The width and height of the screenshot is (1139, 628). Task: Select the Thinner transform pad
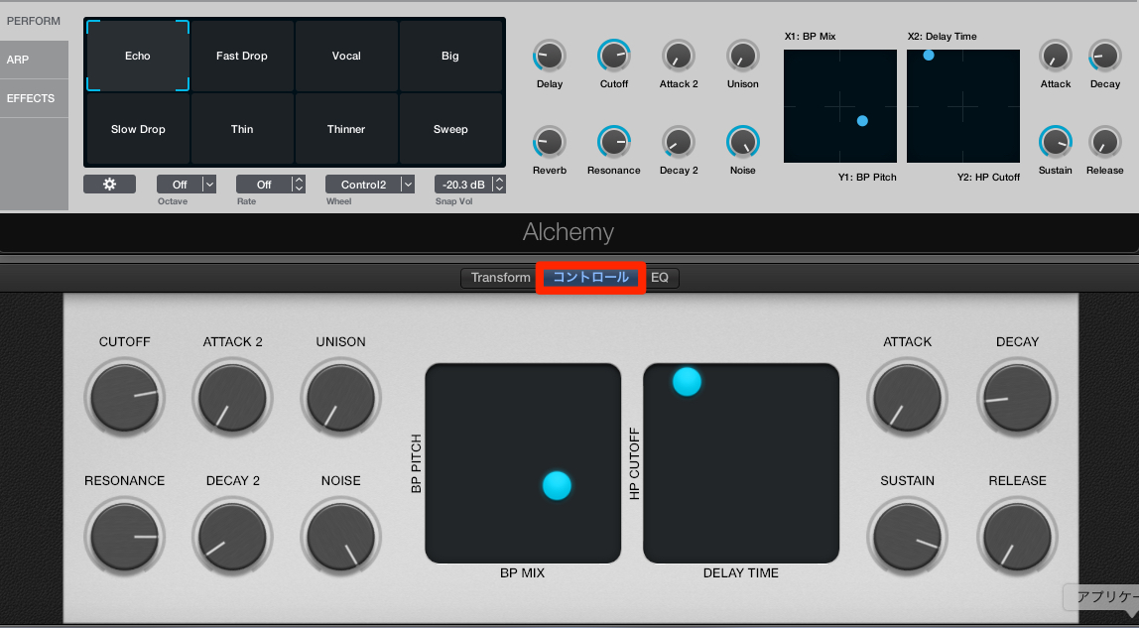(x=346, y=129)
